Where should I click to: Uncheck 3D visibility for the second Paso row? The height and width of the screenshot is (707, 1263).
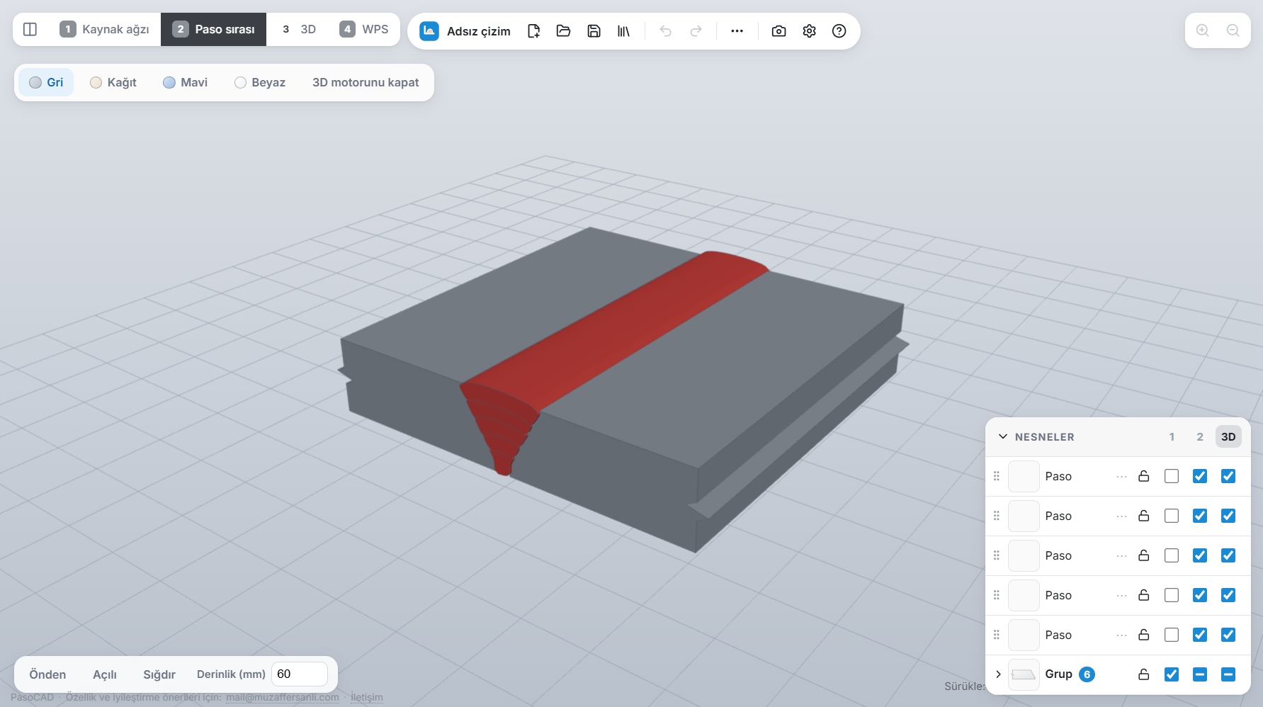coord(1228,516)
